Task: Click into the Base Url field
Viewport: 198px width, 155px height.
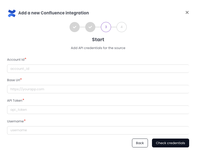Action: coord(98,89)
